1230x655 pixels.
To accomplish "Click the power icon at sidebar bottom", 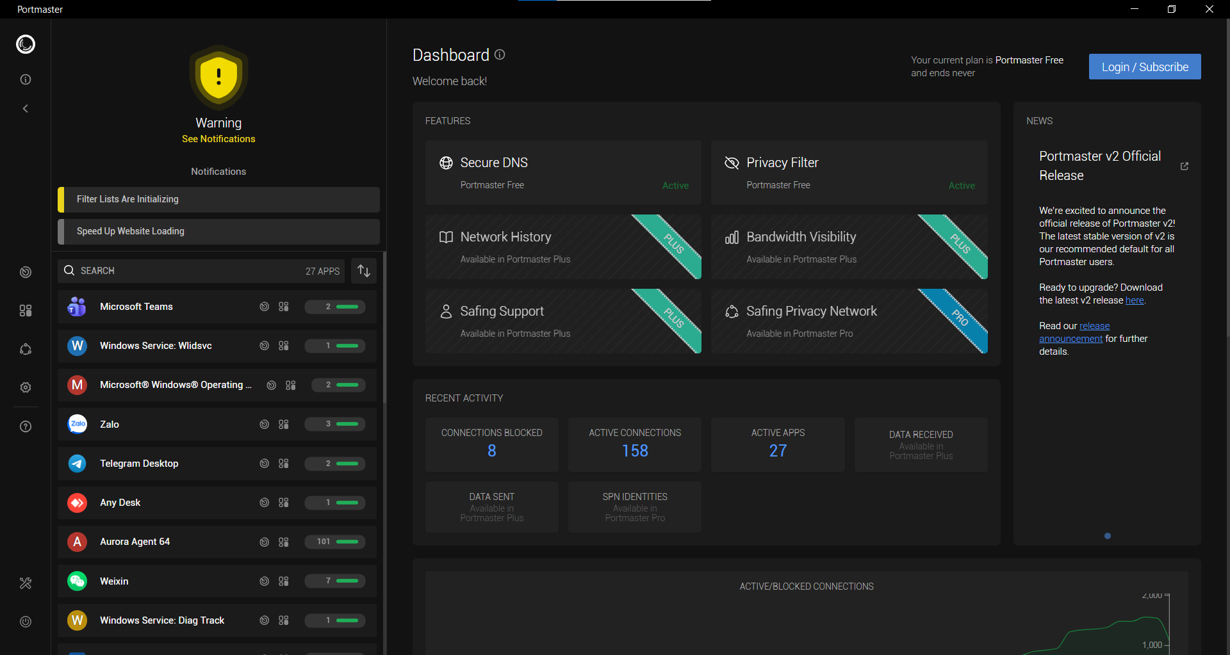I will [x=26, y=622].
